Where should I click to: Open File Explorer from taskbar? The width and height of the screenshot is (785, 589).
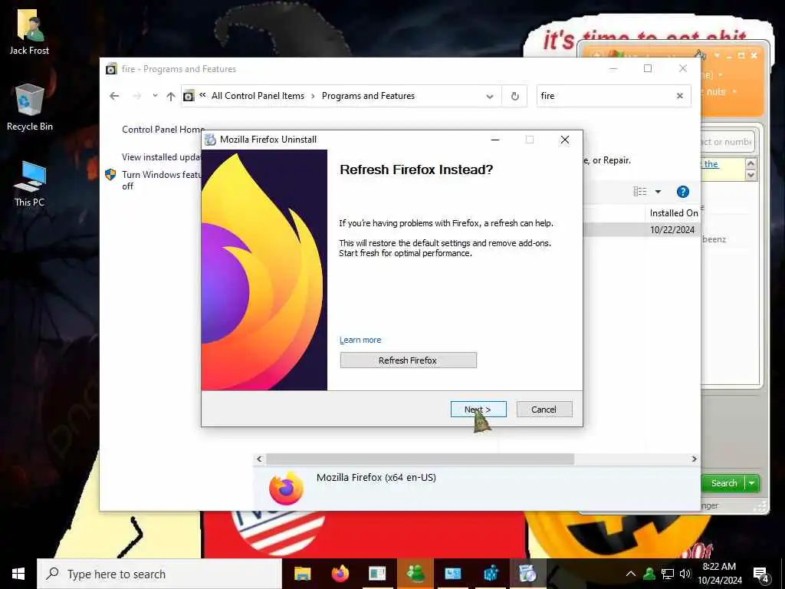point(302,574)
